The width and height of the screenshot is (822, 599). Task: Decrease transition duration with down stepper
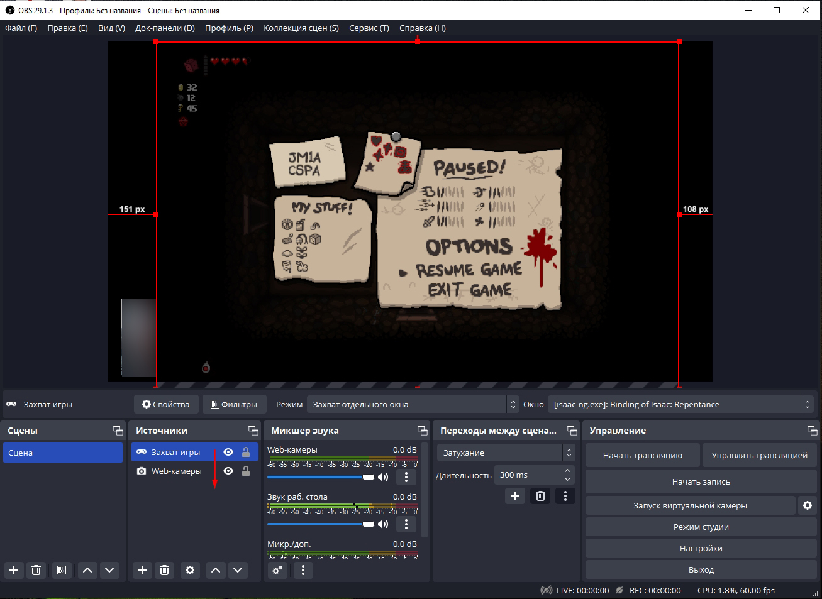[x=567, y=480]
